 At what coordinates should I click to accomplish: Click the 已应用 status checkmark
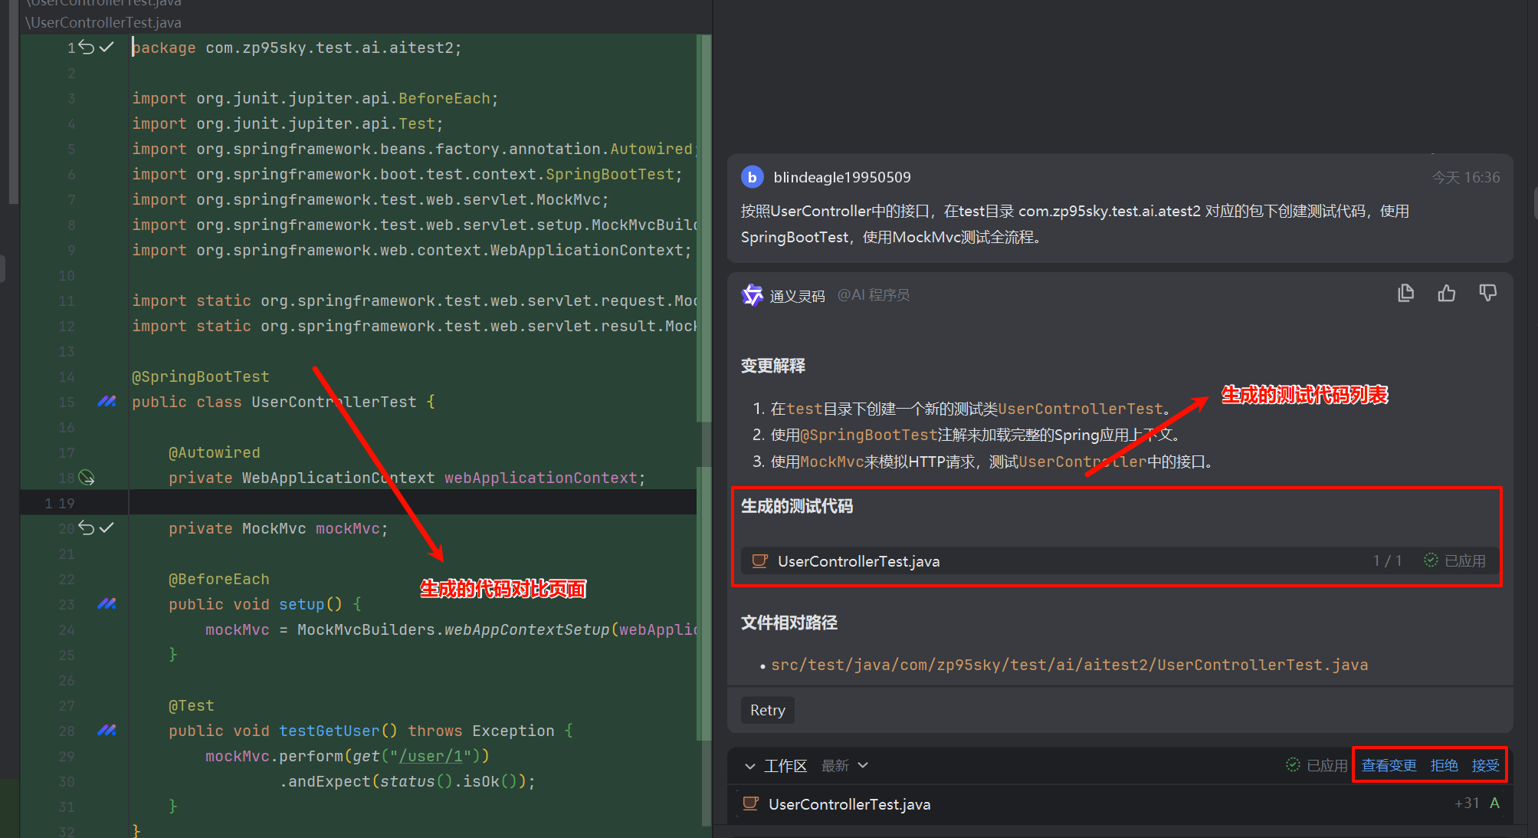(1430, 560)
